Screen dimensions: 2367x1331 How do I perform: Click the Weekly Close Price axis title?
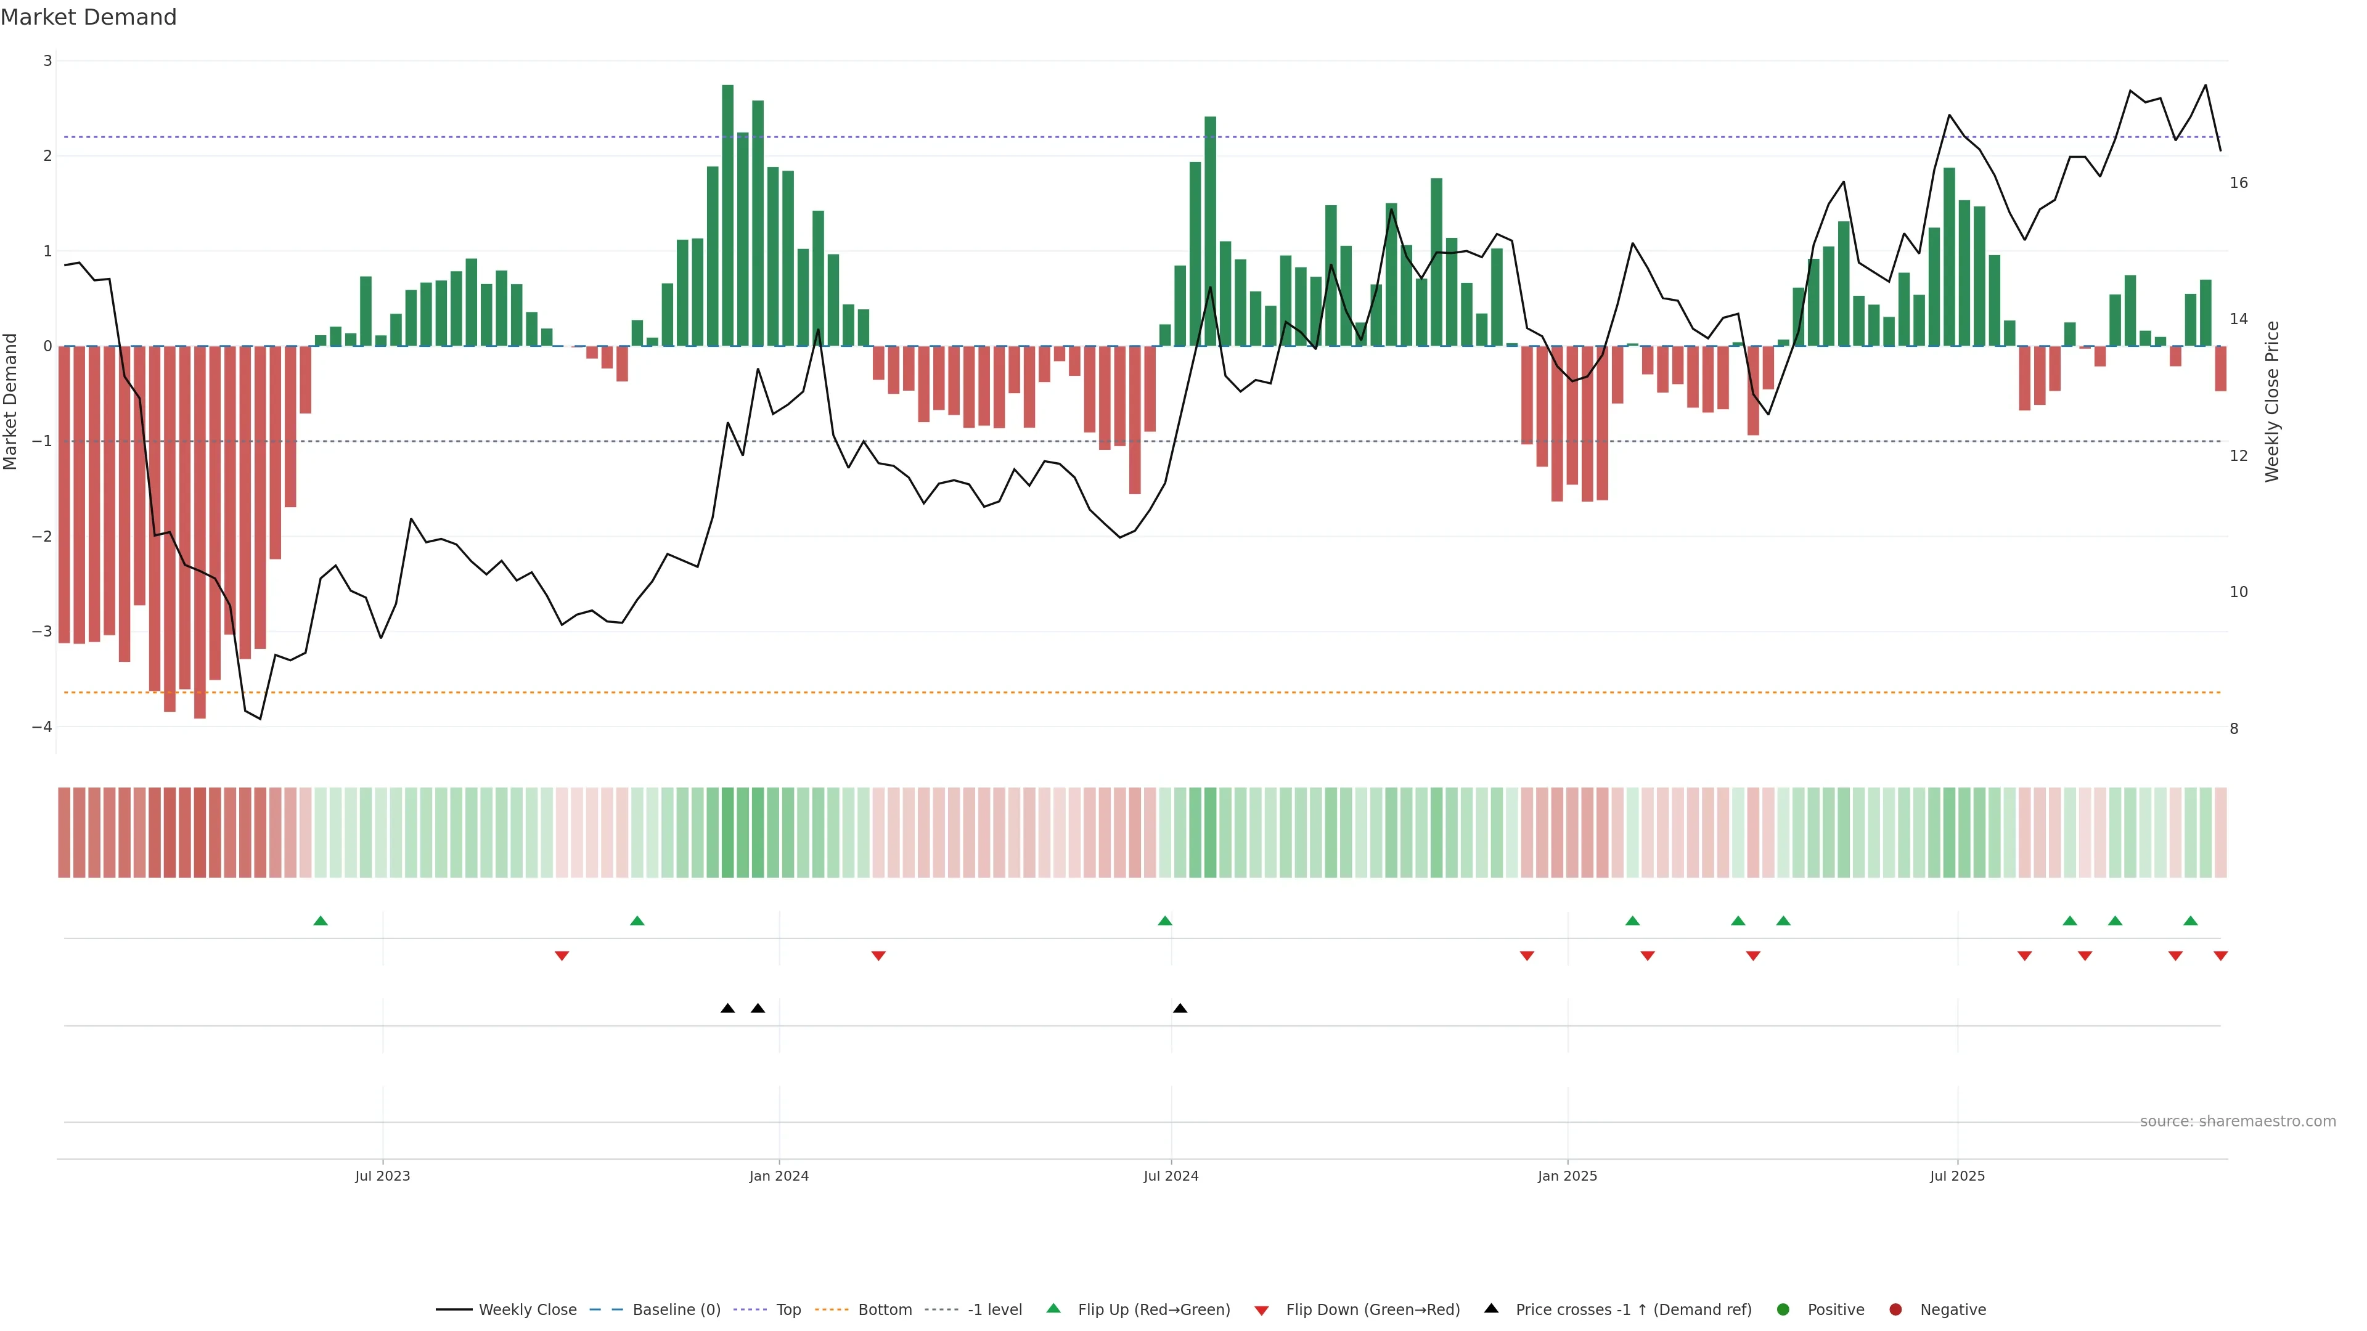[2272, 401]
